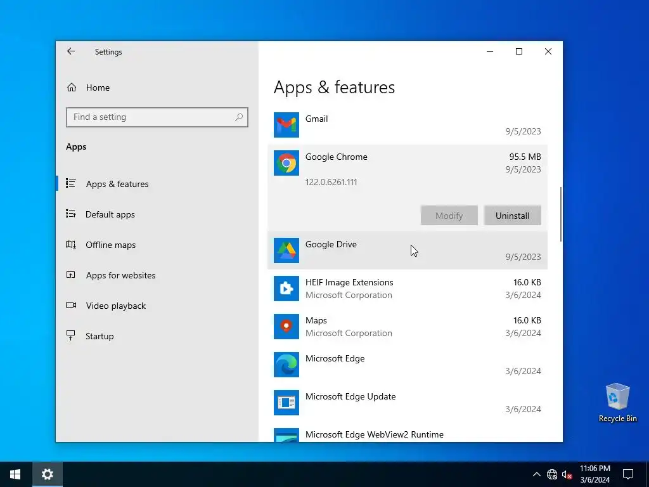649x487 pixels.
Task: Go to Settings Home
Action: coord(157,88)
